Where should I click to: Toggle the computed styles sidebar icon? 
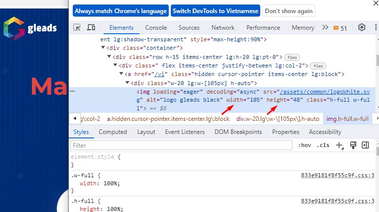pyautogui.click(x=364, y=145)
